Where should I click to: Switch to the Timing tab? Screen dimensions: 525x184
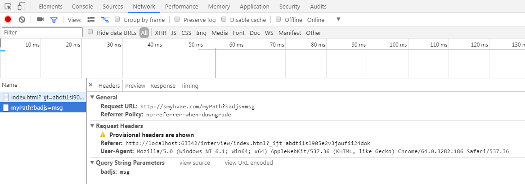pyautogui.click(x=189, y=86)
